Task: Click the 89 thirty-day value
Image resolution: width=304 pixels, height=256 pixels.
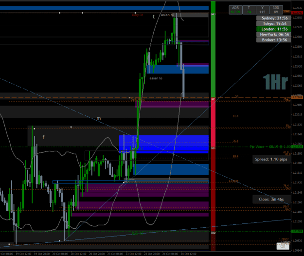Action: pos(276,12)
